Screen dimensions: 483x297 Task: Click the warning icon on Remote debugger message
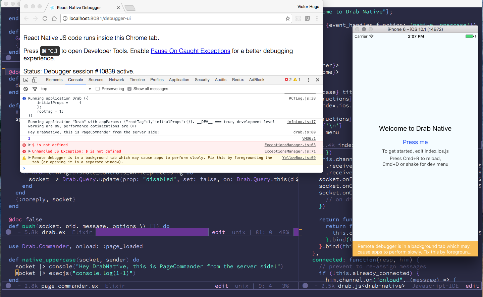[24, 158]
